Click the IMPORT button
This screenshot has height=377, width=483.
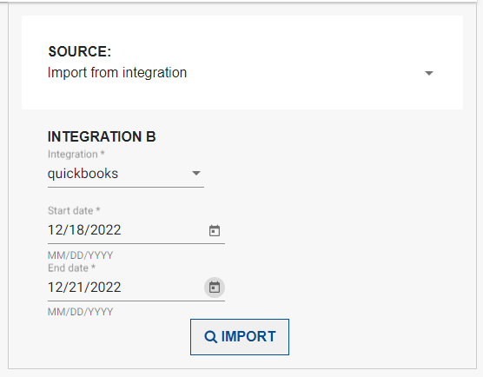point(240,337)
